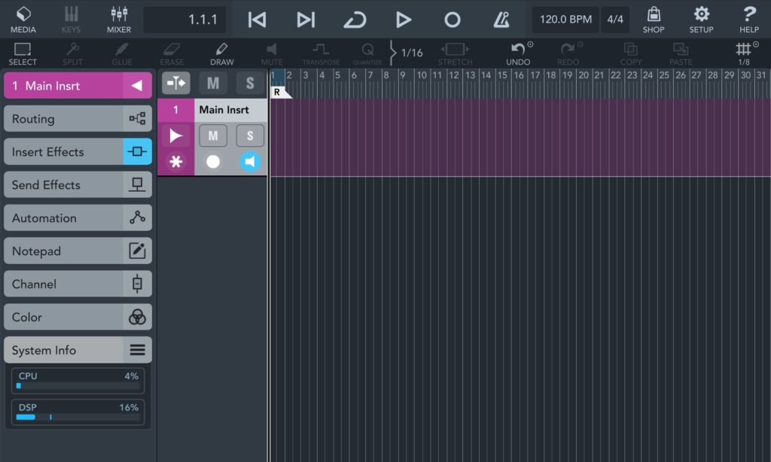Viewport: 771px width, 462px height.
Task: Mute the Main Insrt track
Action: 213,136
